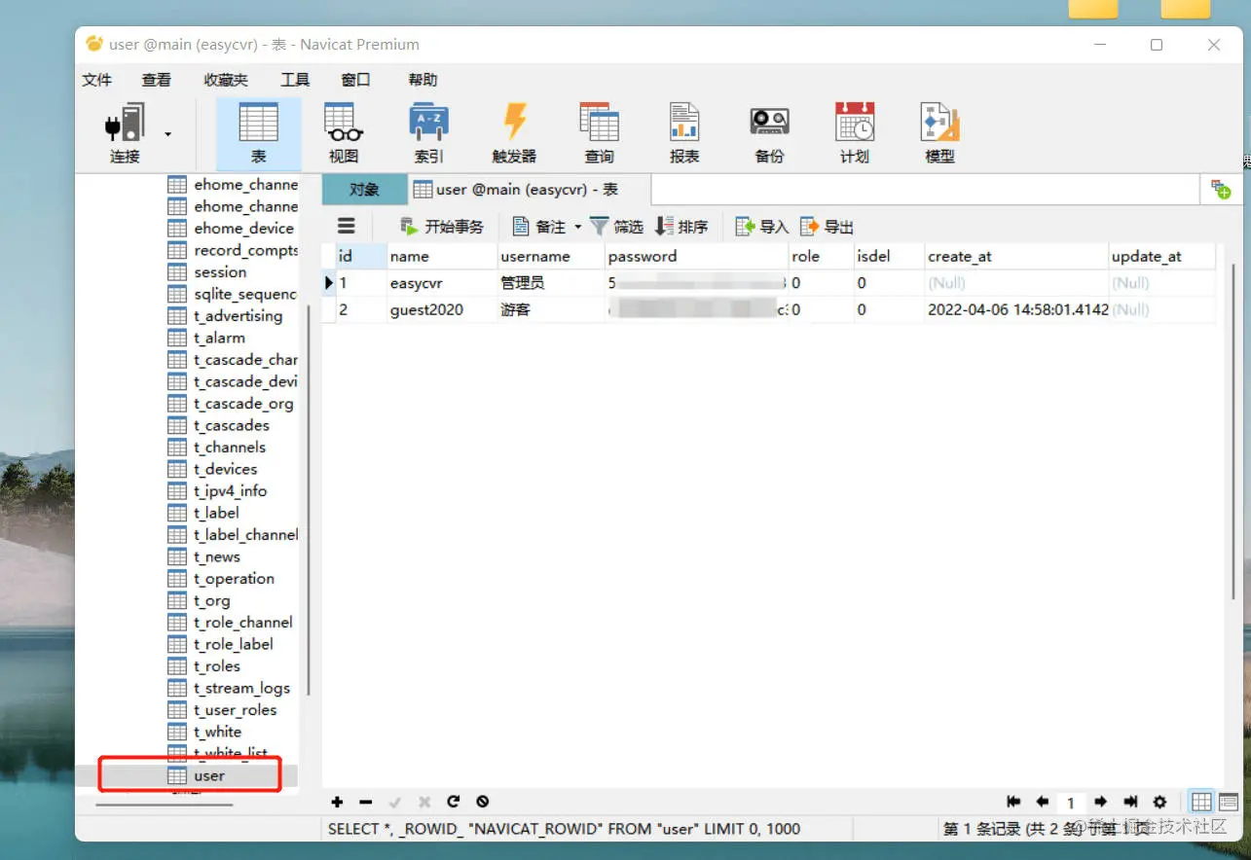Go to first record page
The width and height of the screenshot is (1251, 860).
click(1013, 802)
